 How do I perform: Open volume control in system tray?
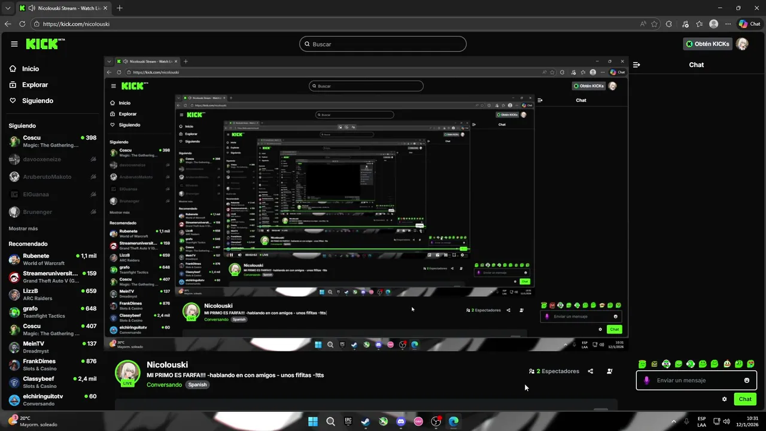click(x=727, y=421)
